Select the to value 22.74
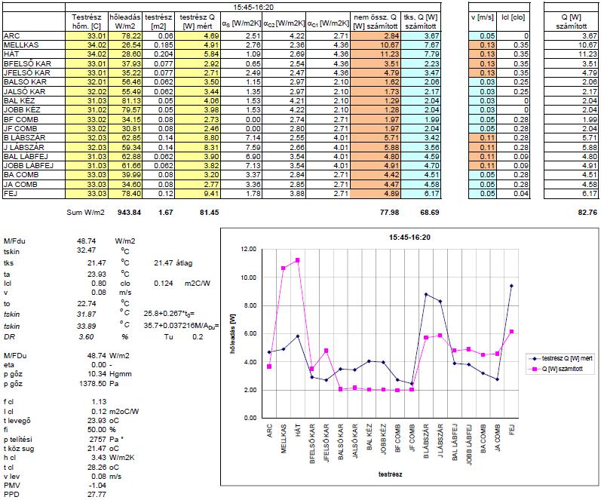The width and height of the screenshot is (601, 500). click(86, 304)
